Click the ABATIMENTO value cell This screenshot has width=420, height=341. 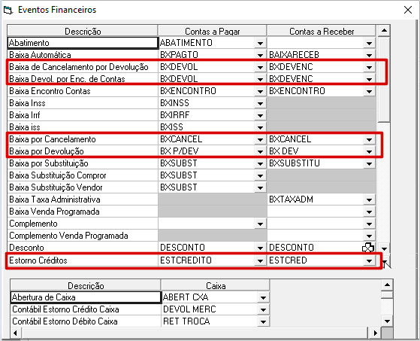point(207,43)
